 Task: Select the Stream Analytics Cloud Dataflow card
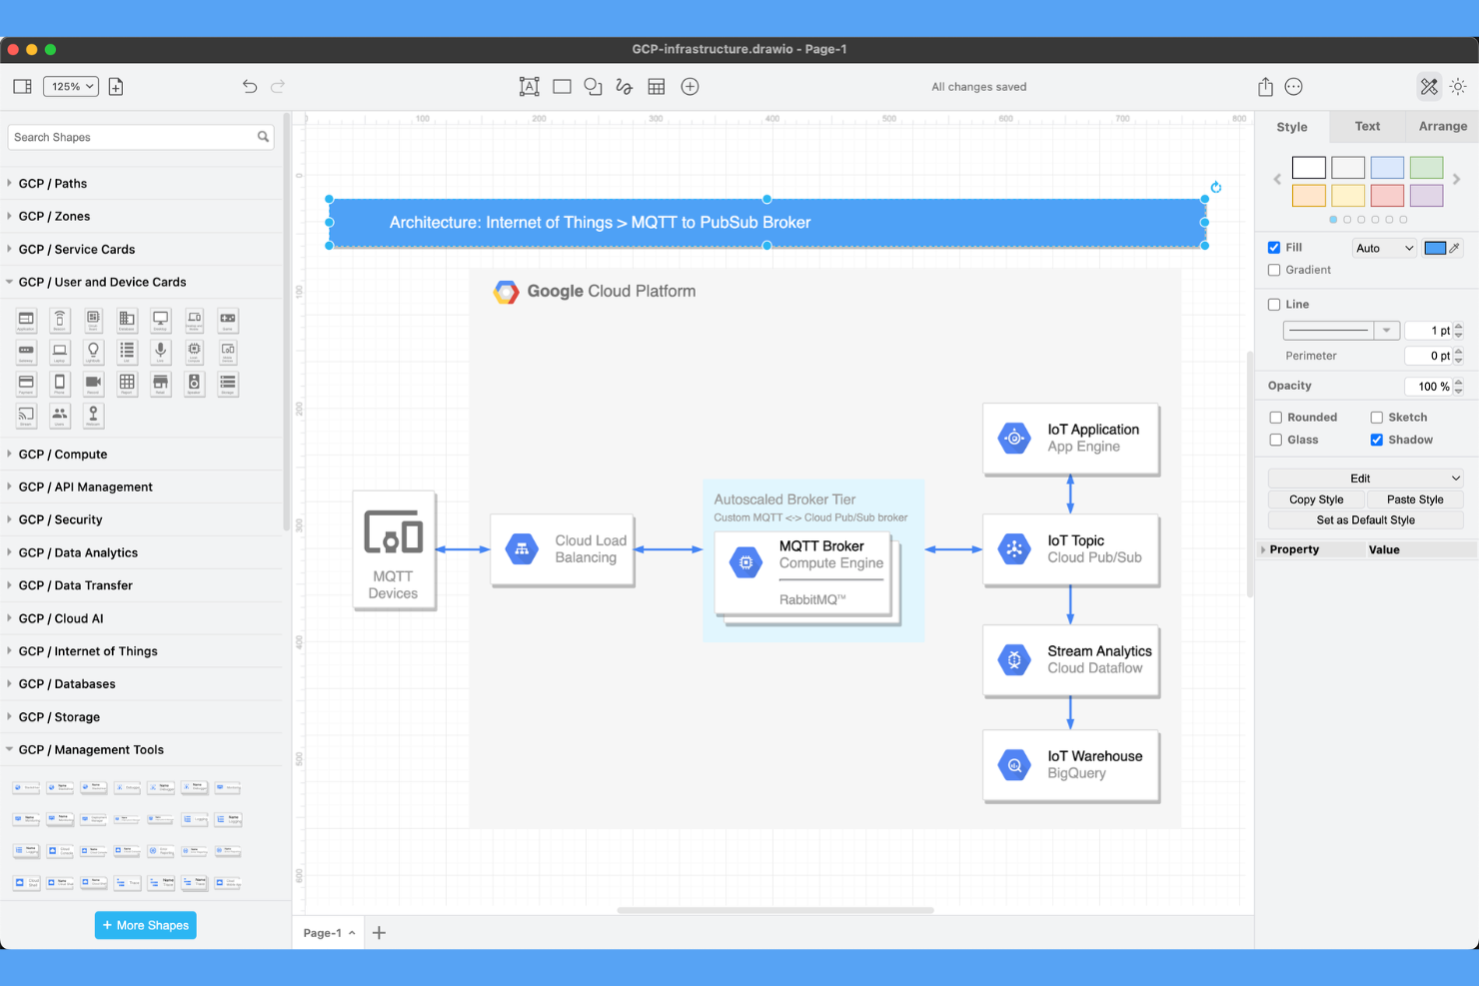coord(1070,660)
